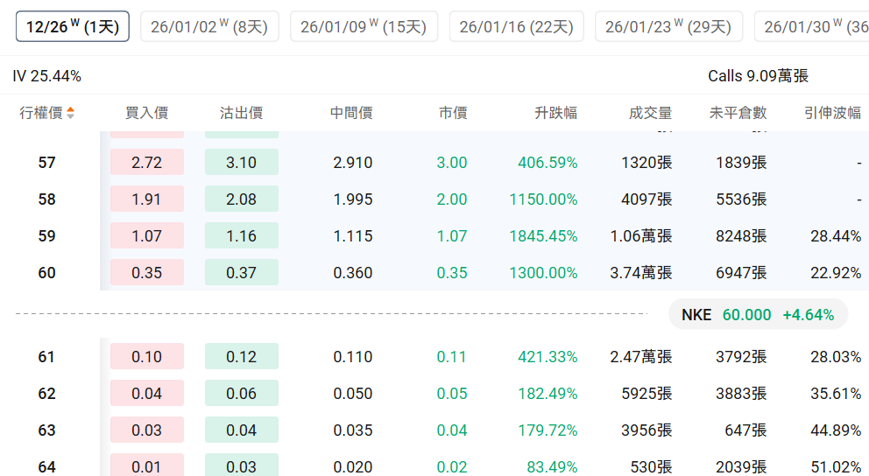Select the 12/26 (1天) expiry tab
The height and width of the screenshot is (476, 869).
72,26
